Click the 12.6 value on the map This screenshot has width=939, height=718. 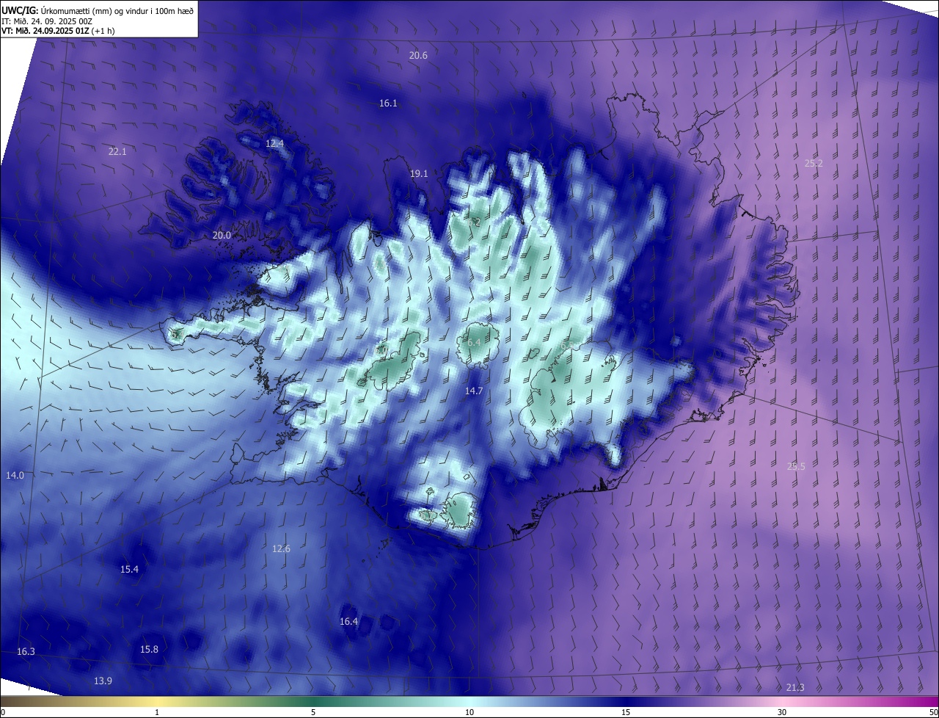click(x=281, y=549)
